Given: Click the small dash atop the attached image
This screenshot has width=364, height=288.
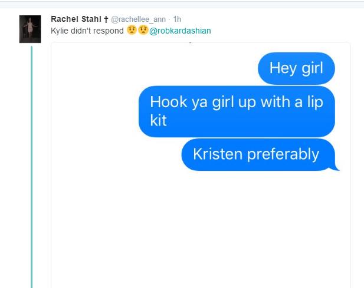Looking at the screenshot, I should click(x=191, y=42).
